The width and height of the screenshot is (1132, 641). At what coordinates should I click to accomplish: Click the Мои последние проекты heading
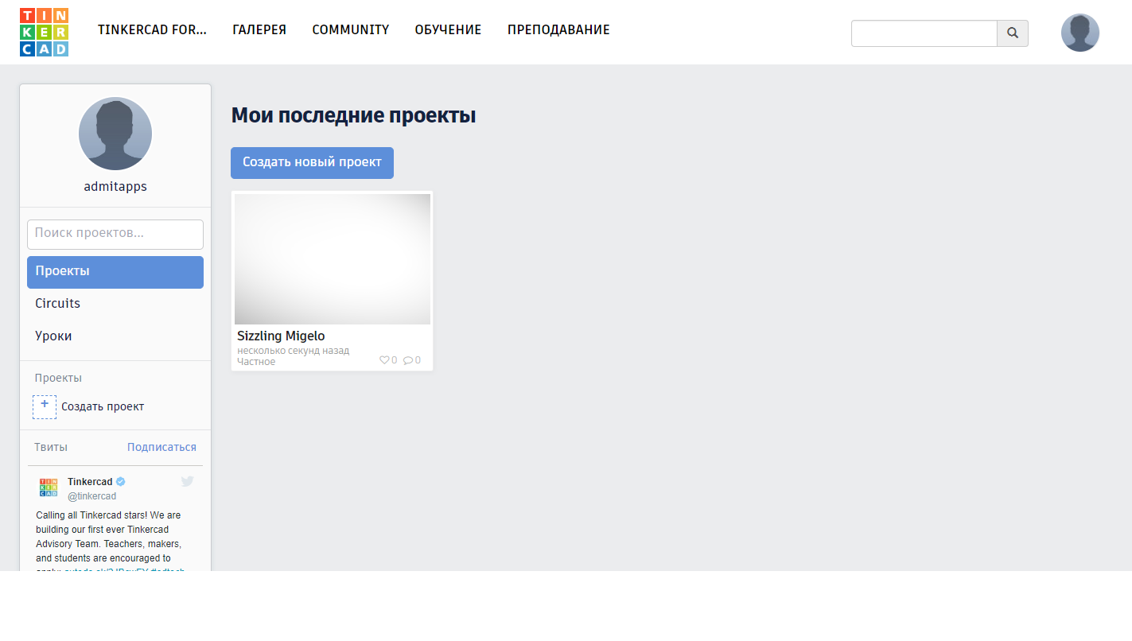pyautogui.click(x=353, y=116)
